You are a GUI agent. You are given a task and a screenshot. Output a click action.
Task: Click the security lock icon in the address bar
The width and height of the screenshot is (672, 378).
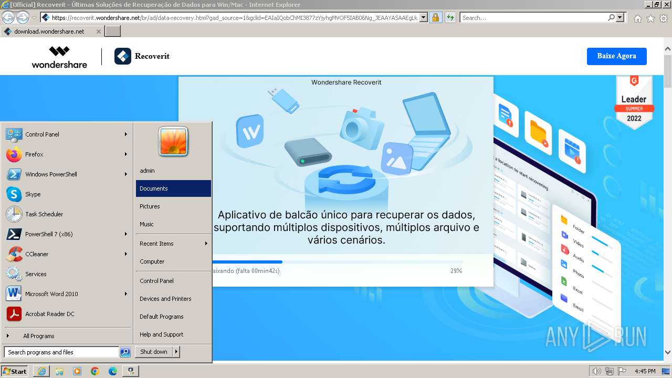coord(435,18)
